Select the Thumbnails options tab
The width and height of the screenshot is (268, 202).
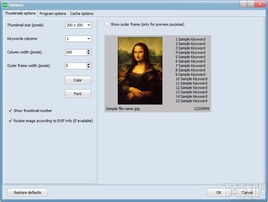click(20, 13)
